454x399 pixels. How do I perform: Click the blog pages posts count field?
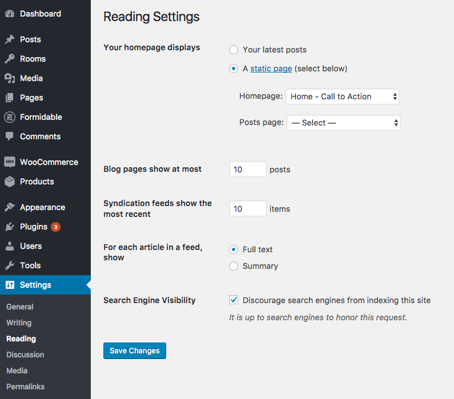pos(248,170)
